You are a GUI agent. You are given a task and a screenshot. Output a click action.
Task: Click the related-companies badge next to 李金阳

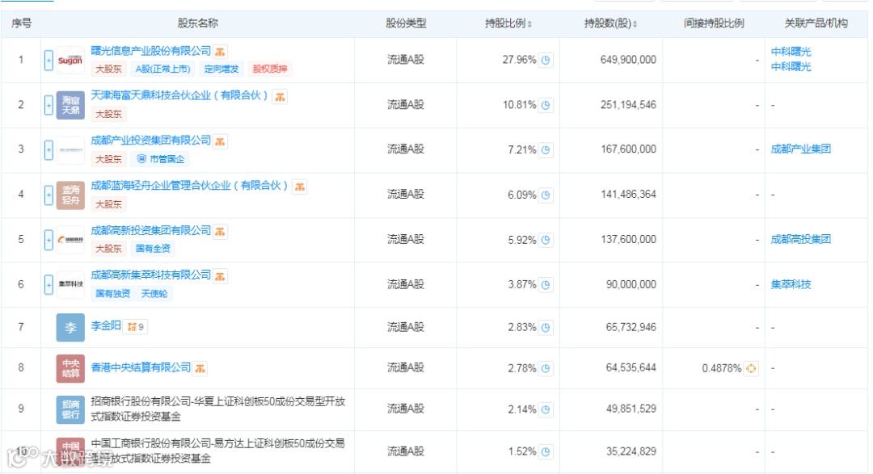tap(136, 326)
